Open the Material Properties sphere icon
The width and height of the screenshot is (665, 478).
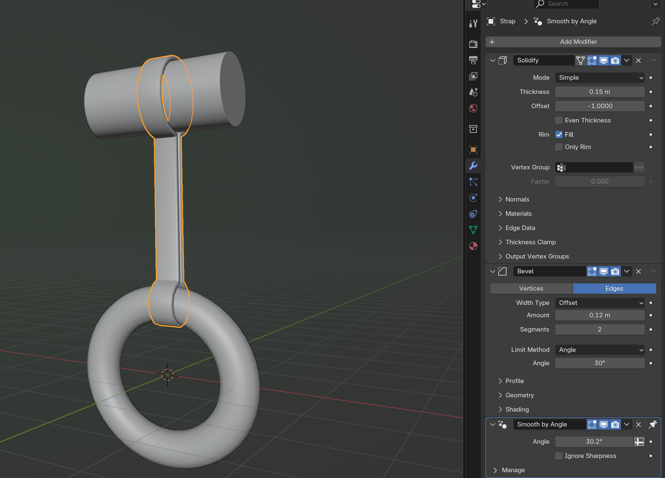coord(473,246)
